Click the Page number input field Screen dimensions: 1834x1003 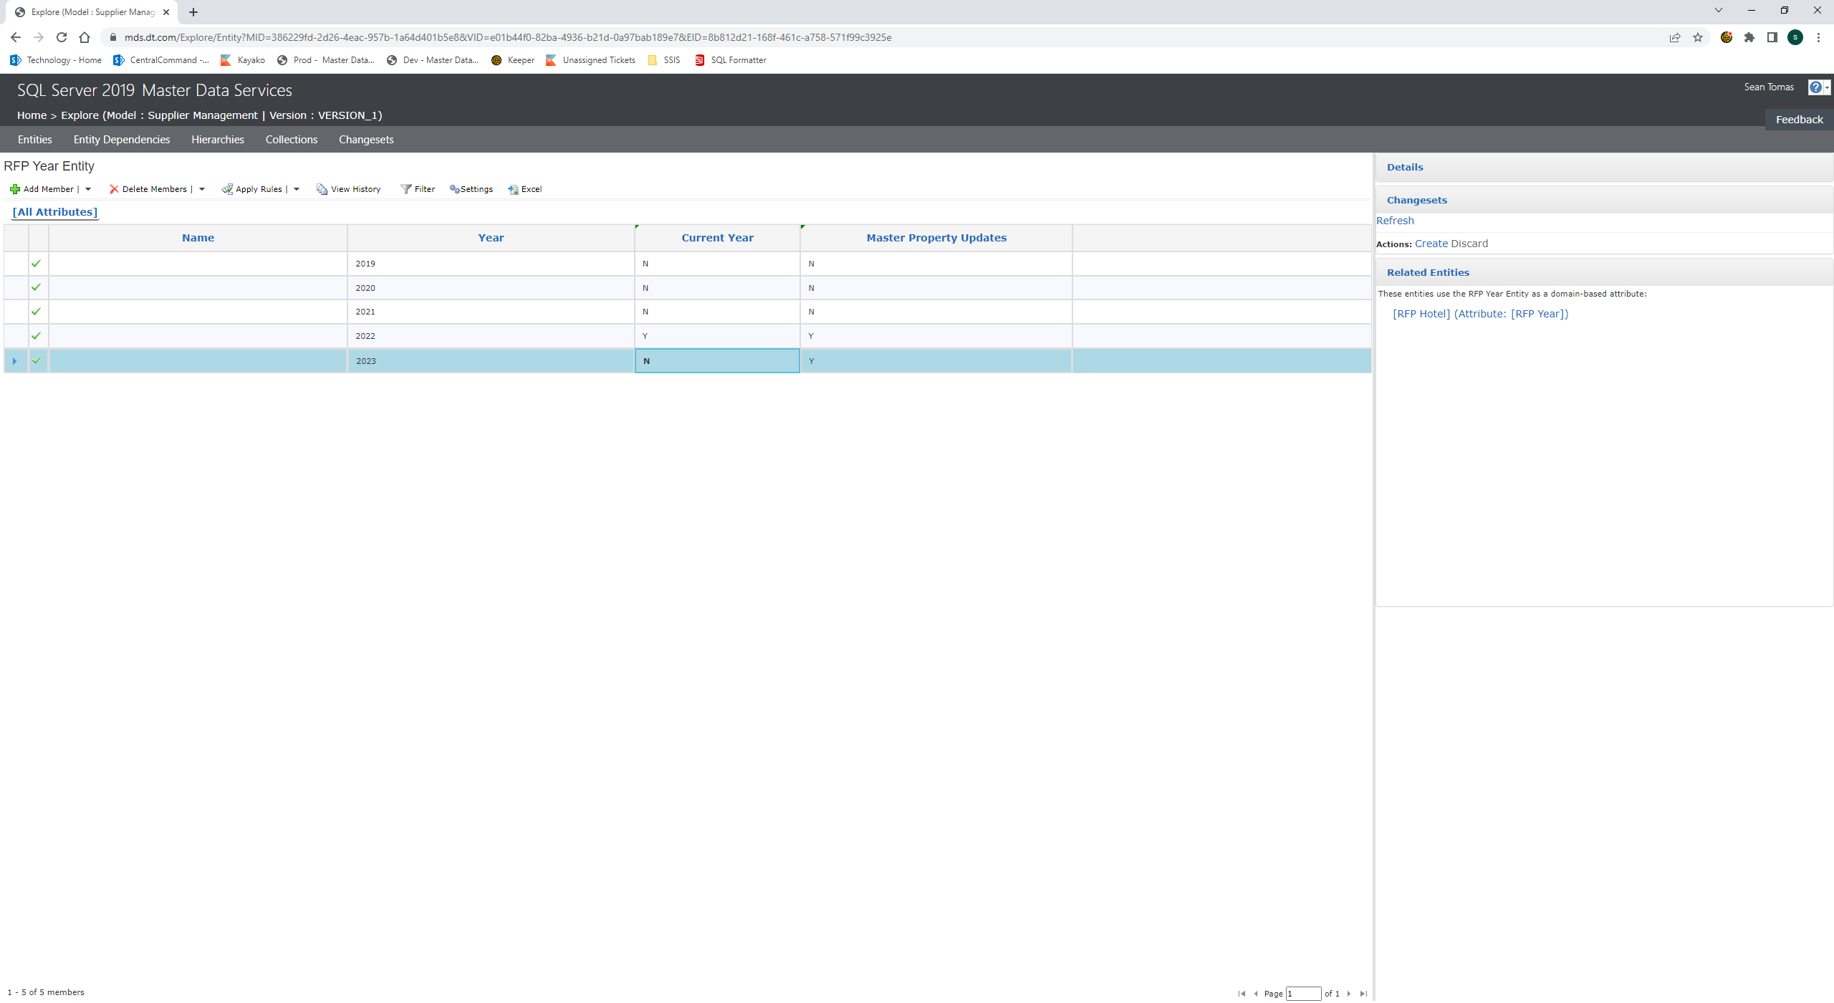1303,994
